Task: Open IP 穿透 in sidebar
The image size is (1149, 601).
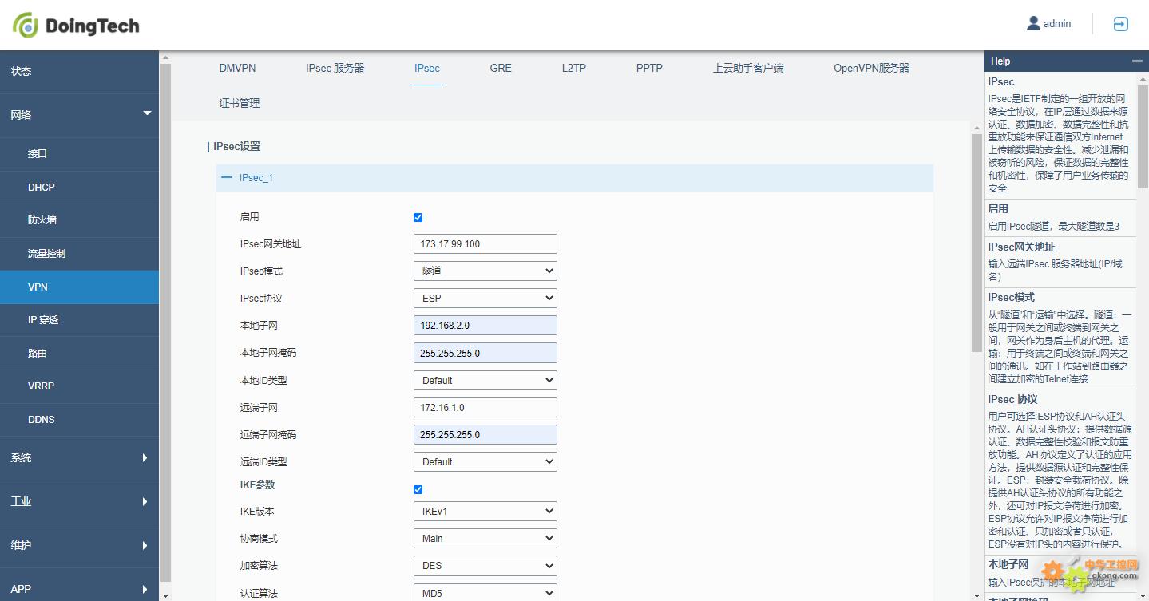Action: click(80, 319)
